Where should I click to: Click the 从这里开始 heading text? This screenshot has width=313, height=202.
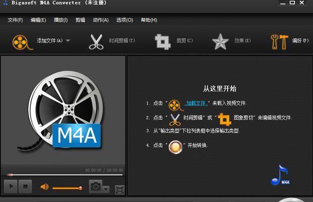[219, 89]
